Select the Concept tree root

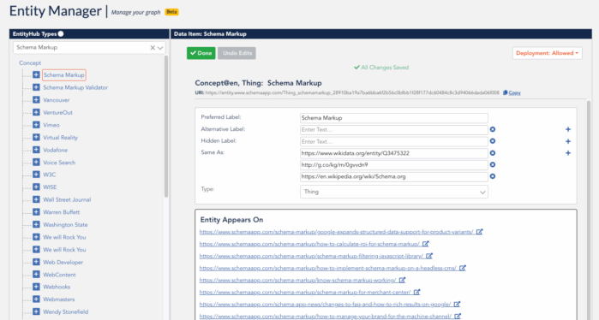click(30, 63)
